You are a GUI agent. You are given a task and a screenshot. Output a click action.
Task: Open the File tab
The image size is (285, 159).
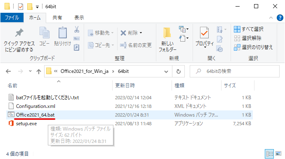[x=12, y=18]
